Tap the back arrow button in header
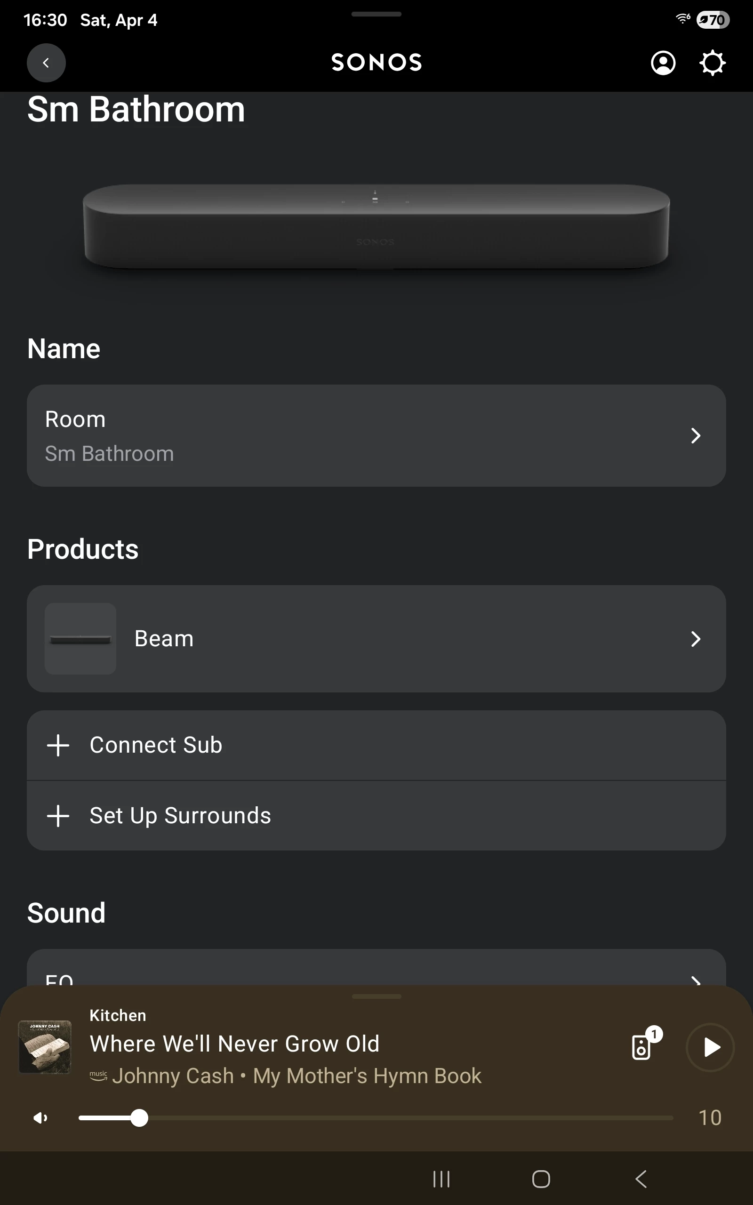Image resolution: width=753 pixels, height=1205 pixels. point(46,63)
